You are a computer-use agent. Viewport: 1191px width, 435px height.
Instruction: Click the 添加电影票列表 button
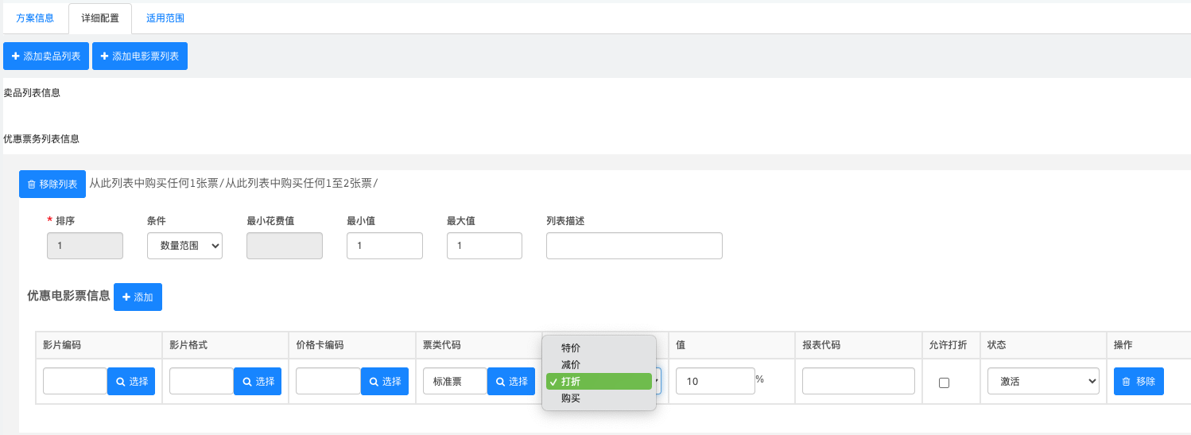point(140,56)
